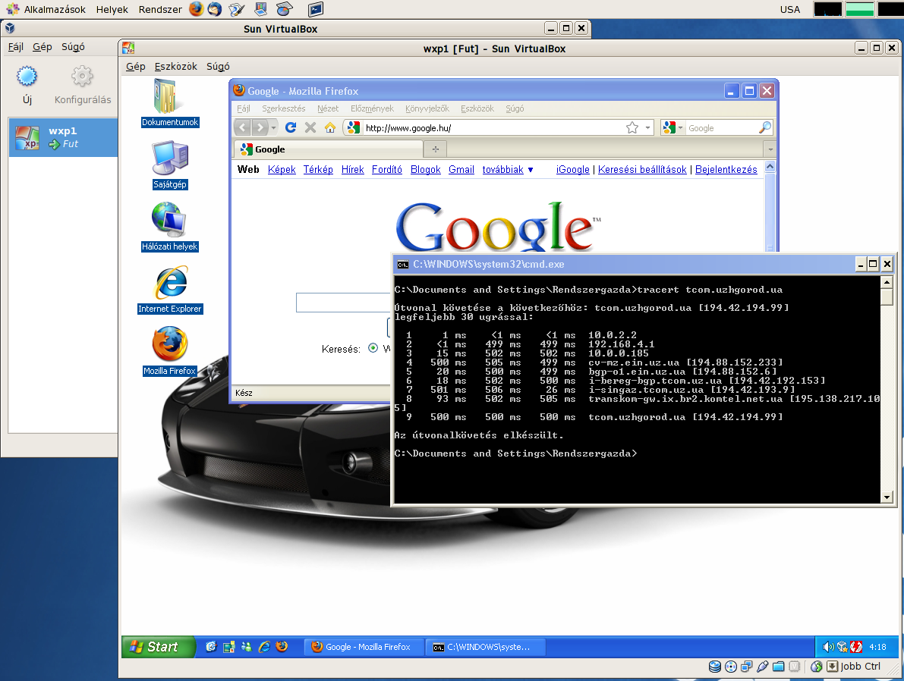This screenshot has height=681, width=904.
Task: Open Firefox Könyvjelzők menu
Action: pyautogui.click(x=427, y=108)
